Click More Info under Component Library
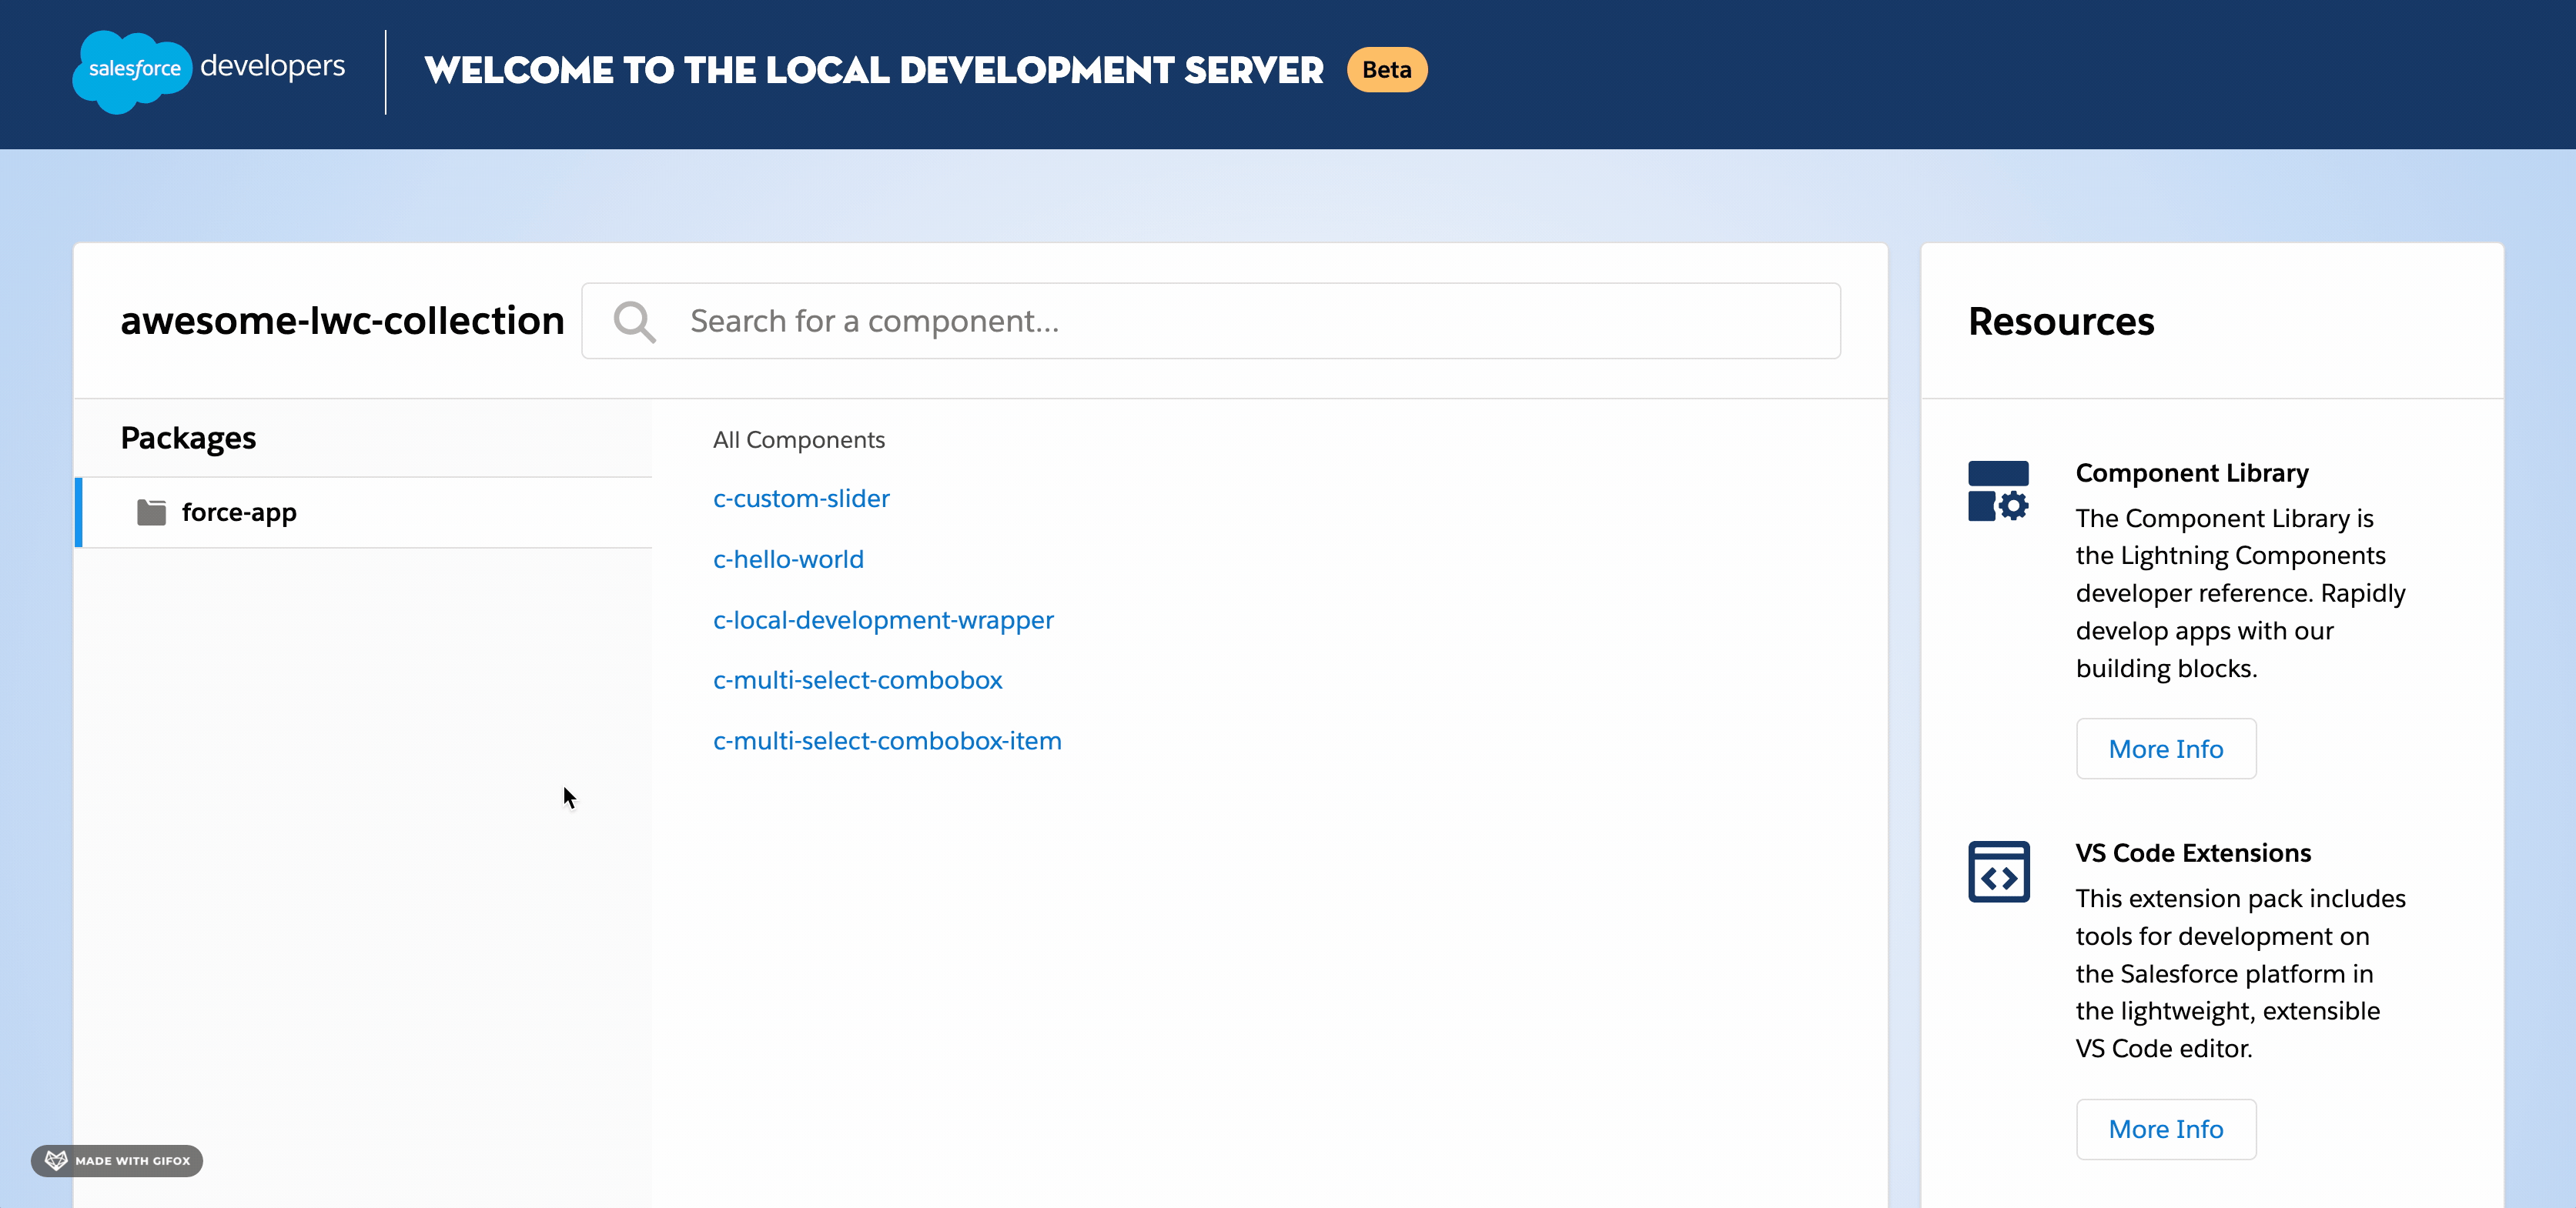This screenshot has height=1208, width=2576. [x=2166, y=749]
